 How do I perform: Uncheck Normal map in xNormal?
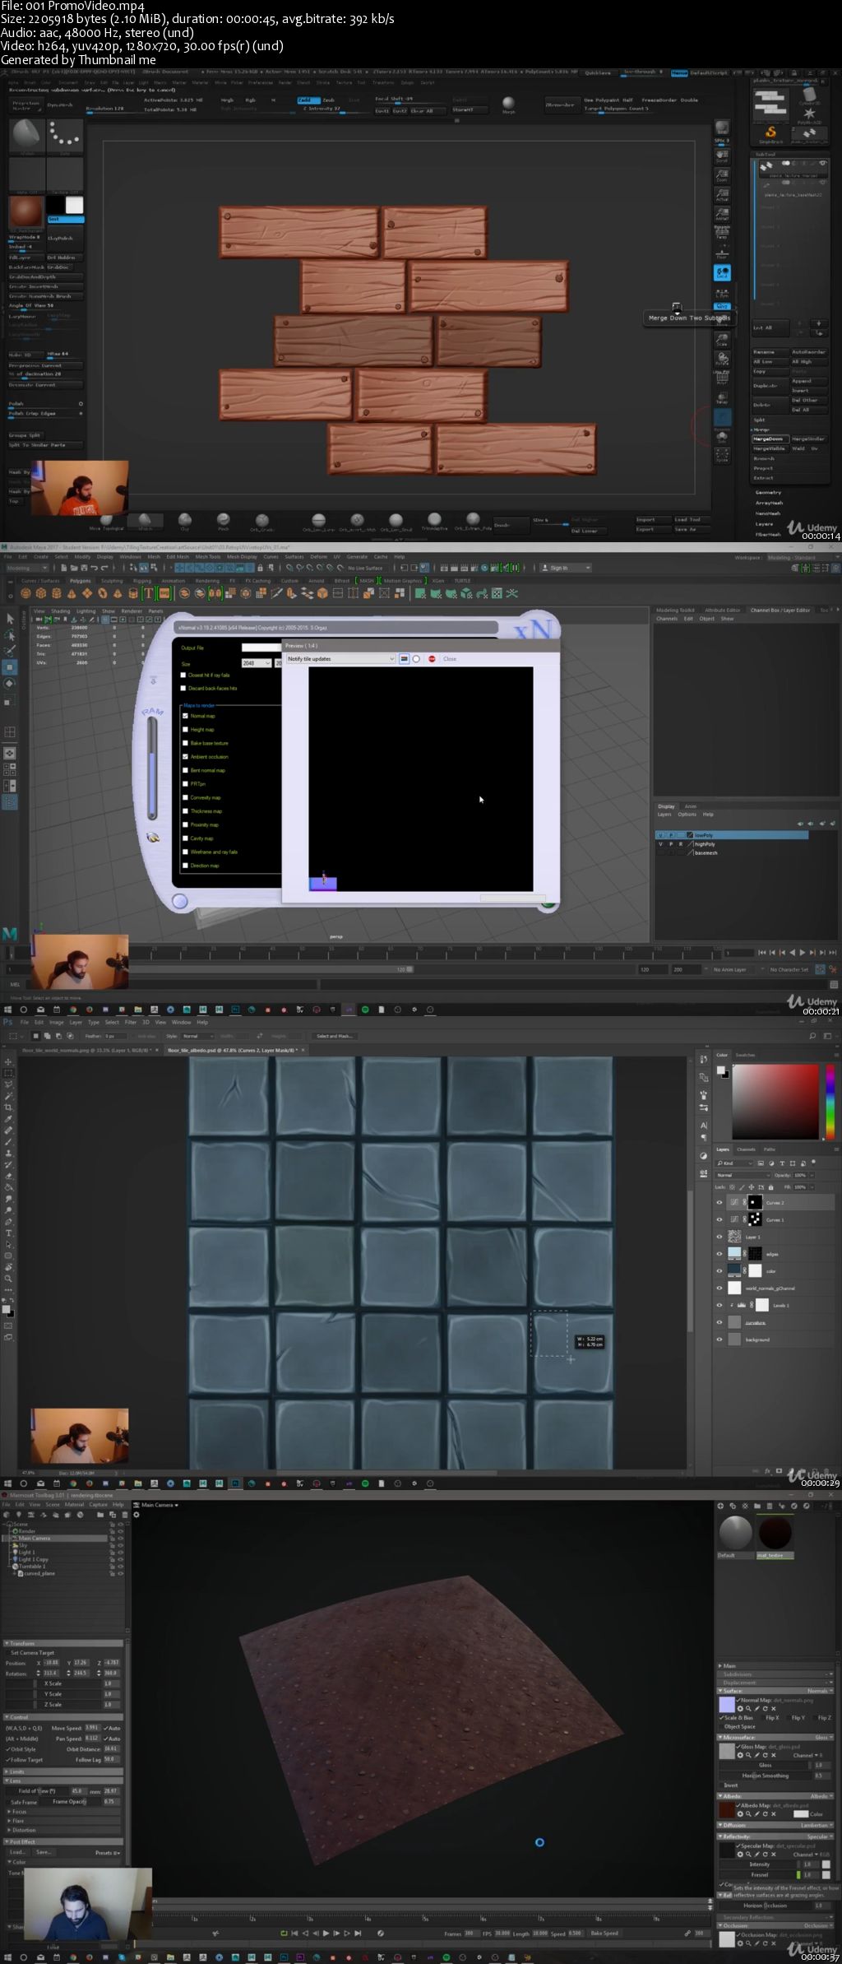pyautogui.click(x=185, y=716)
